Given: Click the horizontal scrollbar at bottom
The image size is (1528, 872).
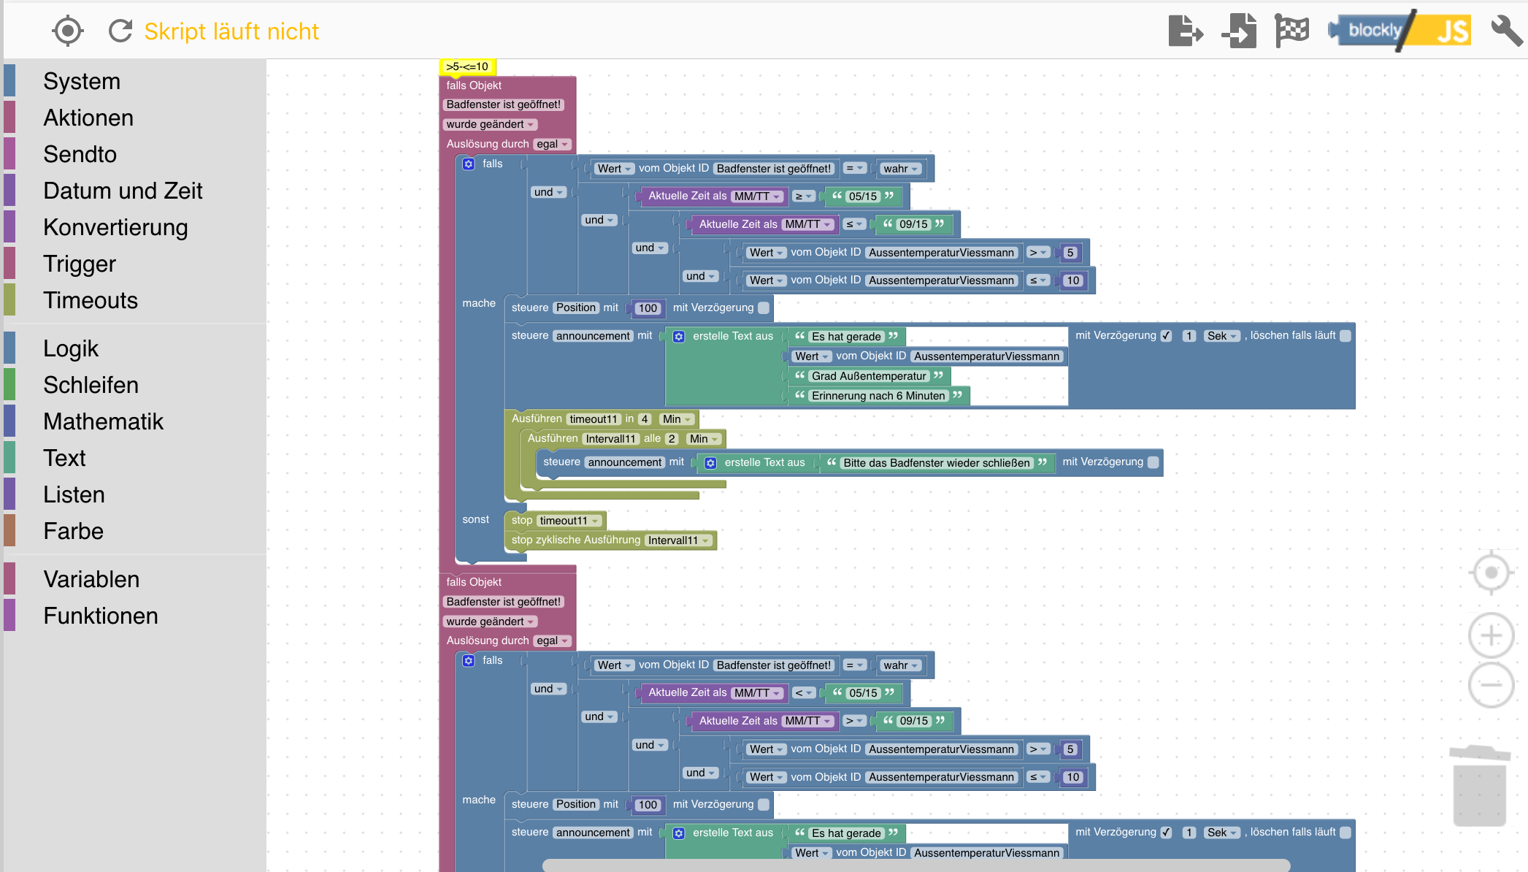Looking at the screenshot, I should click(x=915, y=865).
